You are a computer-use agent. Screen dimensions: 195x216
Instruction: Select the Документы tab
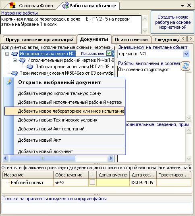94,39
